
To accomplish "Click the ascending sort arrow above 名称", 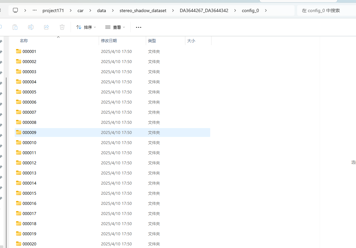I will pos(58,37).
